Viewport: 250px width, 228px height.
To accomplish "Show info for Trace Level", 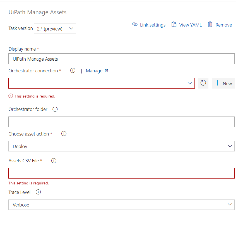I will (x=38, y=192).
